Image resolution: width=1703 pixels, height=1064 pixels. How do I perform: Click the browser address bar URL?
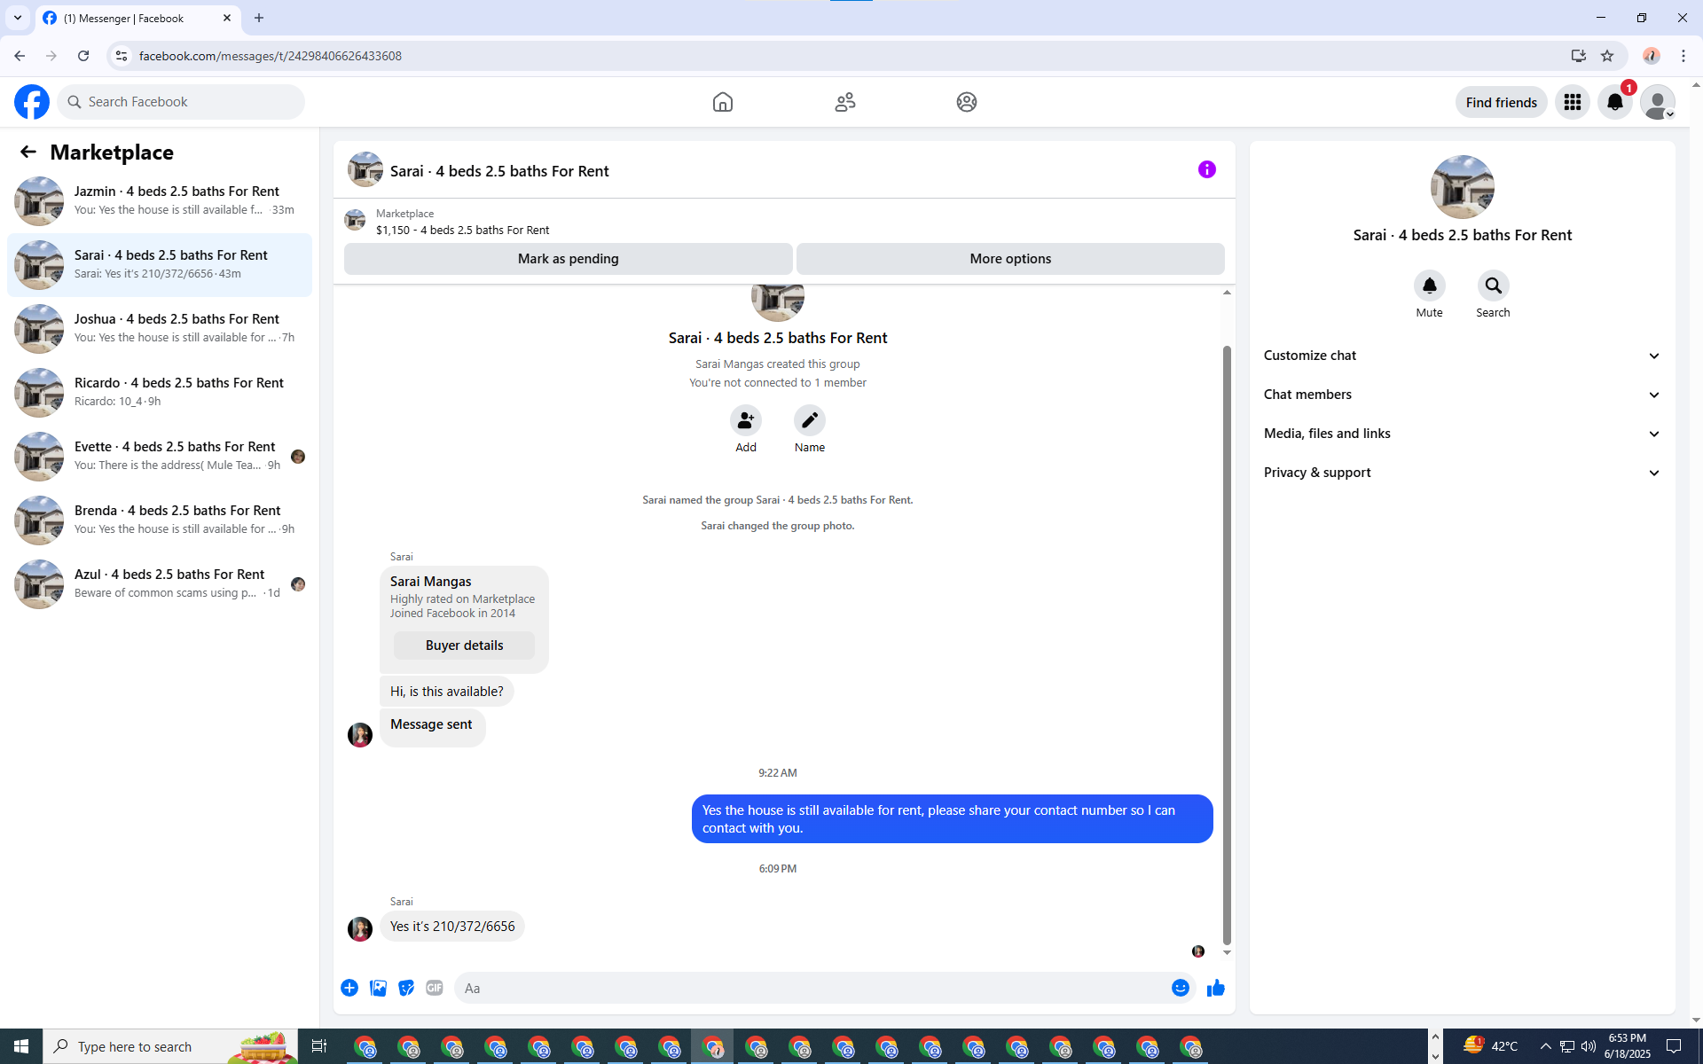tap(271, 56)
